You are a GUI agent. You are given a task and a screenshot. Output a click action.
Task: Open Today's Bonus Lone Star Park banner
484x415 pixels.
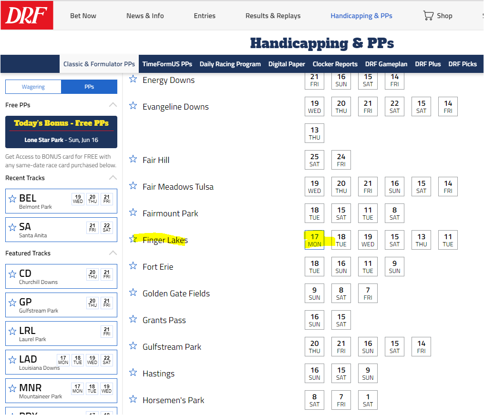click(61, 132)
